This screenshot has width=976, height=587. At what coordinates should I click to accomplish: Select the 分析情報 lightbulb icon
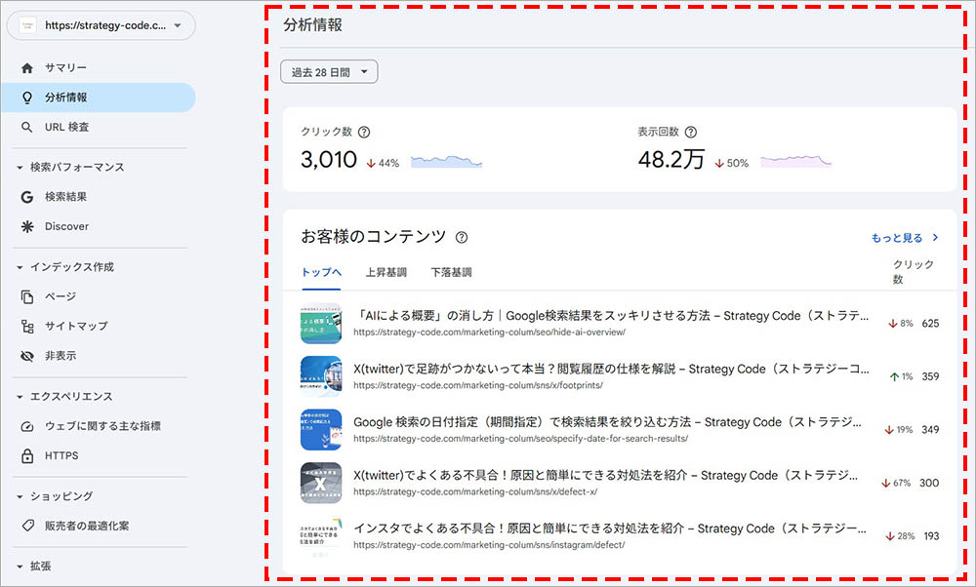tap(26, 98)
